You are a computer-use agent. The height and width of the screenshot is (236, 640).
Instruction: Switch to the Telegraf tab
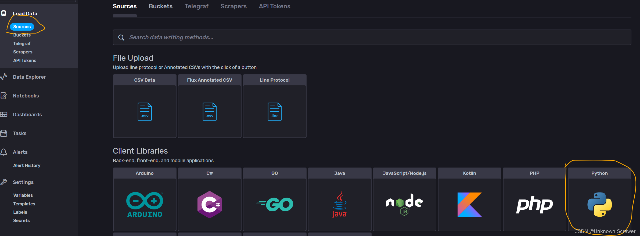point(196,6)
